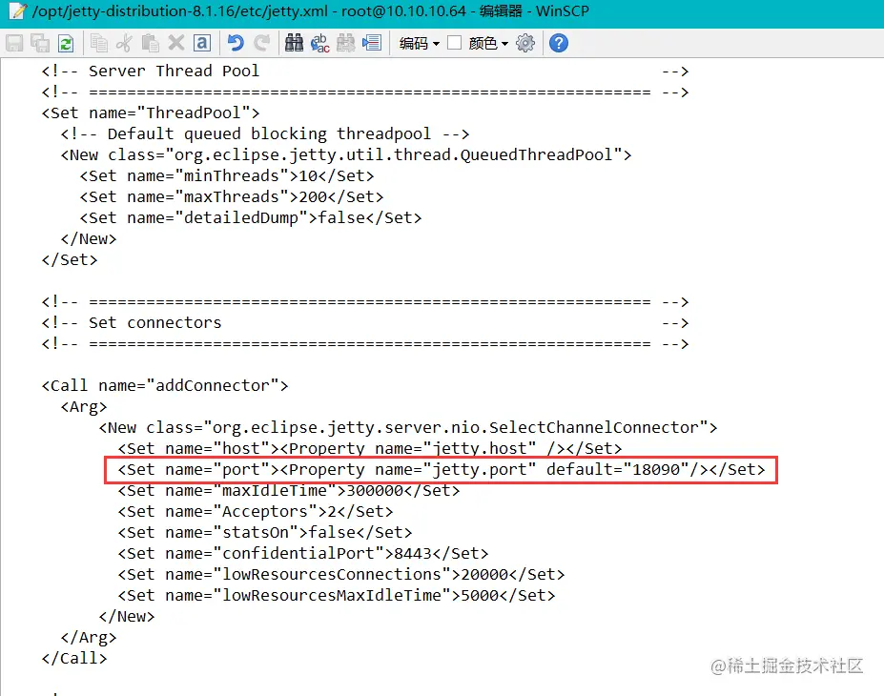Click the closing </Arg> tag line

click(x=89, y=638)
